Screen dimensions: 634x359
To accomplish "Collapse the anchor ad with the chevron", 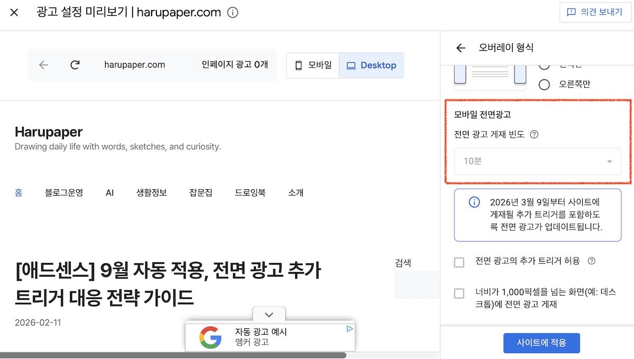I will coord(269,314).
